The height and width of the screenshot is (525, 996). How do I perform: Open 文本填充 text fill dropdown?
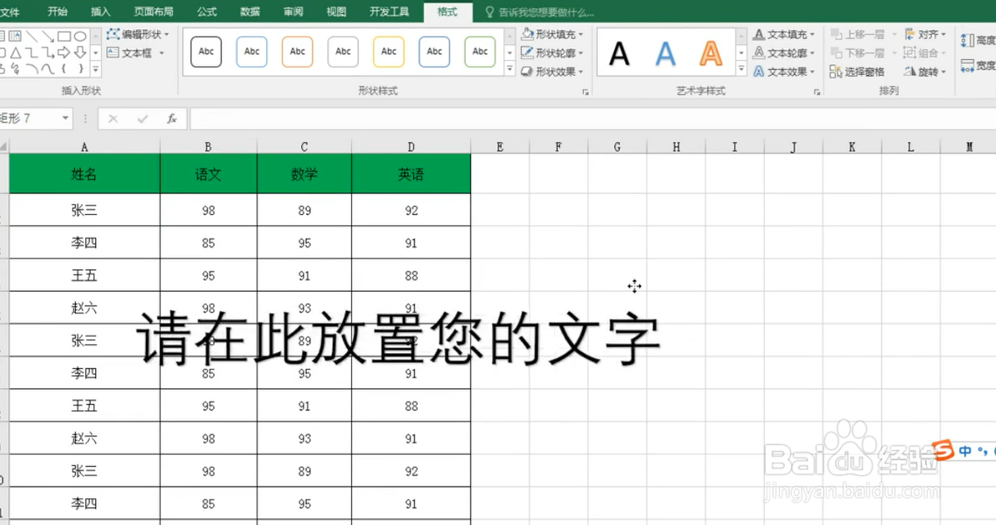784,34
